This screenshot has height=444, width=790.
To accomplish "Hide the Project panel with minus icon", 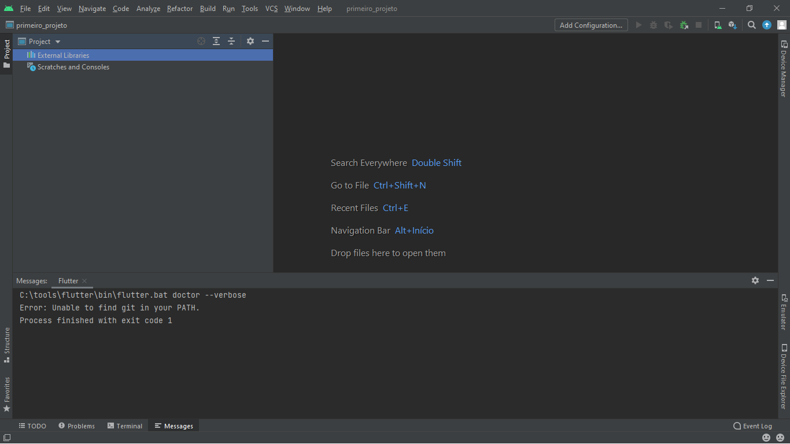I will pos(265,41).
